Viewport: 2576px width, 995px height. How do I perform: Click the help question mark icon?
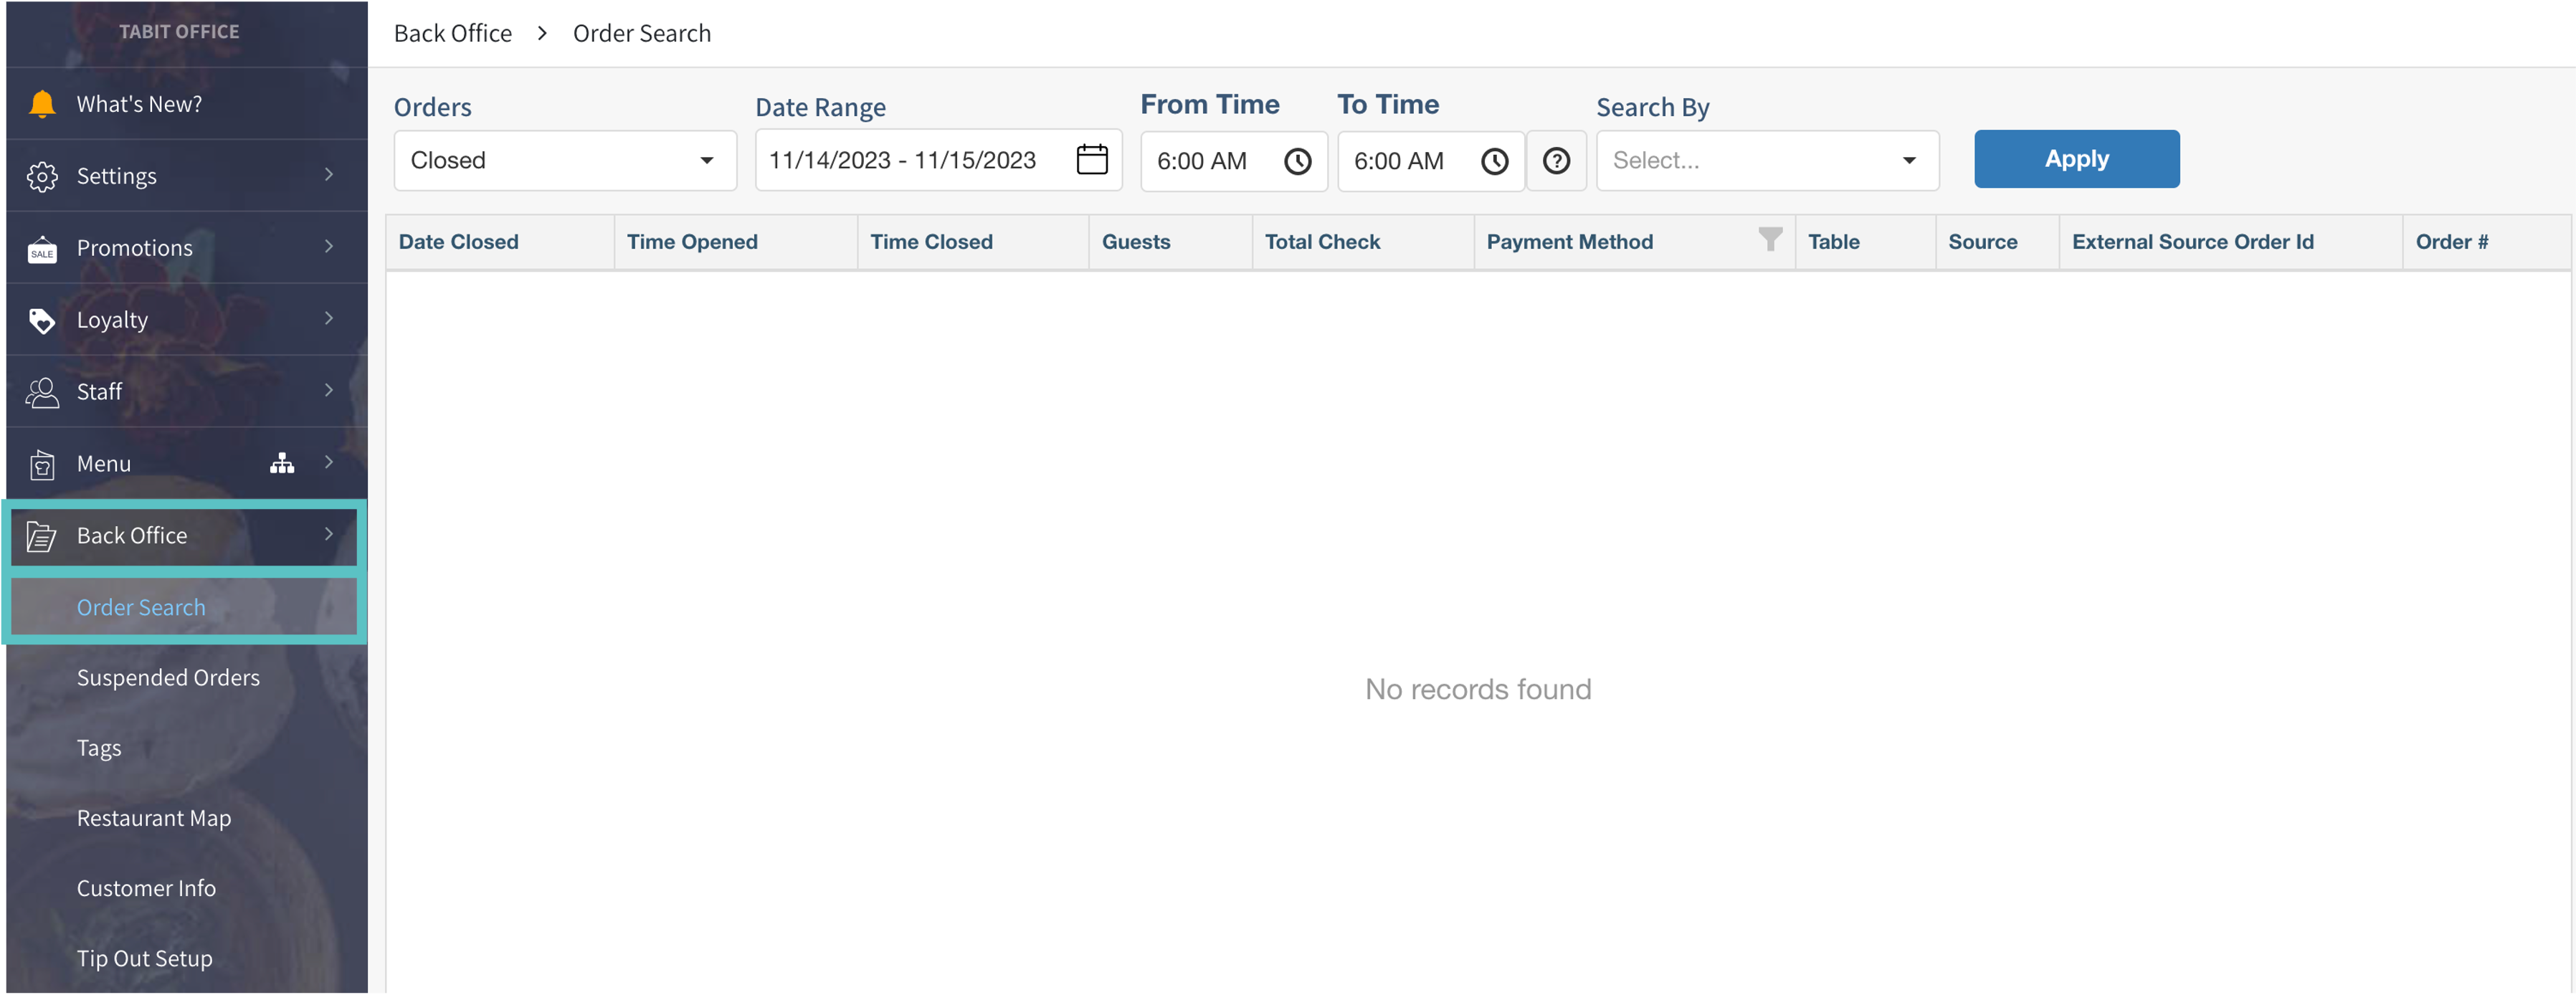[x=1556, y=161]
